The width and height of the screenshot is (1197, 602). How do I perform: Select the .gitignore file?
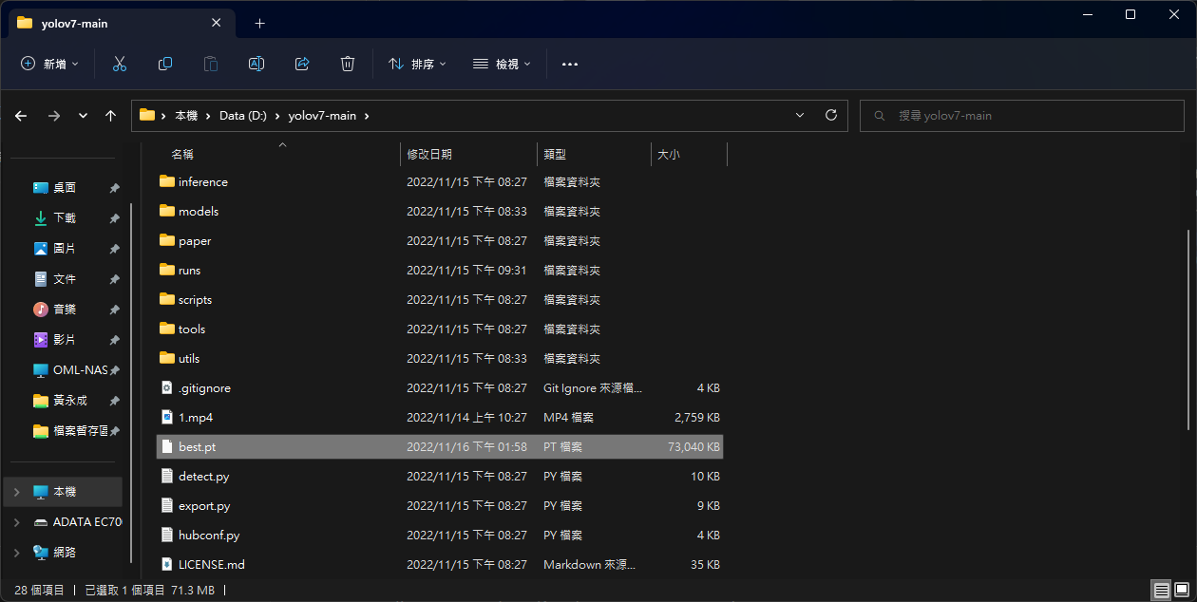tap(440, 387)
